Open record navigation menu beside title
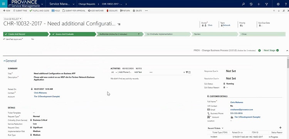Image resolution: width=289 pixels, height=139 pixels. point(119,24)
